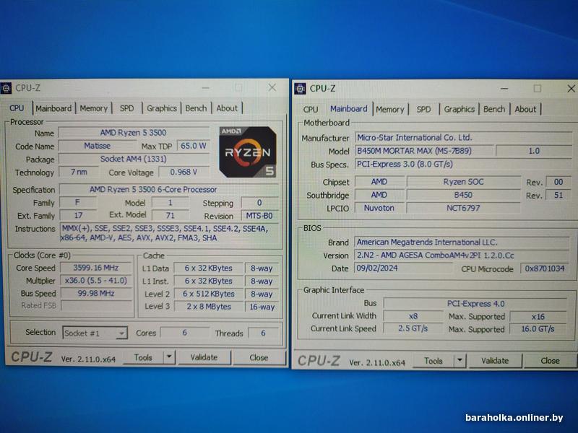This screenshot has height=433, width=578.
Task: Click the Threads count field
Action: pyautogui.click(x=263, y=333)
